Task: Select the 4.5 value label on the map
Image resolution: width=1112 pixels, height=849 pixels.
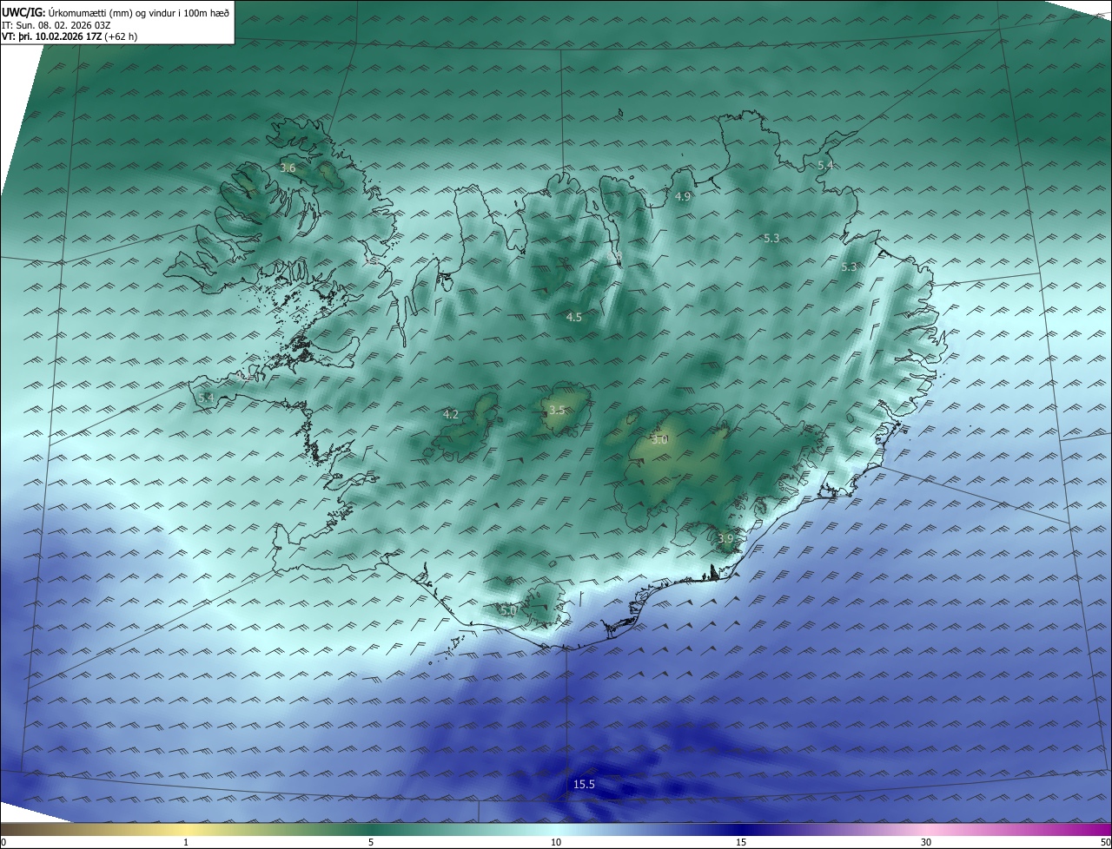Action: [x=573, y=318]
